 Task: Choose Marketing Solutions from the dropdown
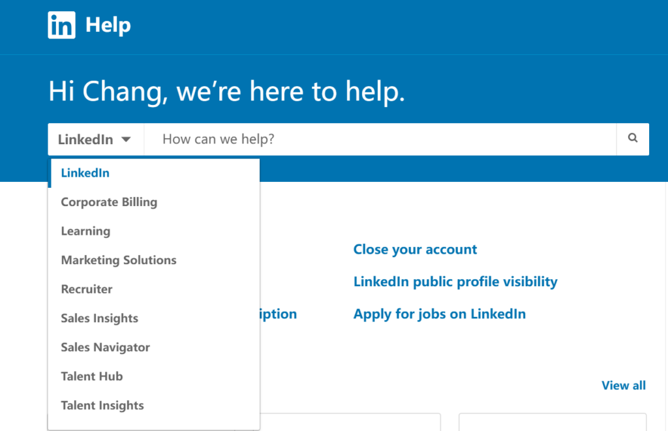point(118,260)
